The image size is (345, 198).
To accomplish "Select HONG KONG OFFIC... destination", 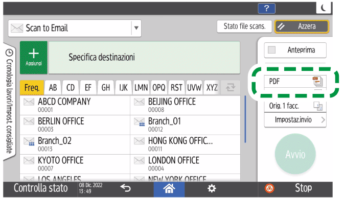I will 185,144.
